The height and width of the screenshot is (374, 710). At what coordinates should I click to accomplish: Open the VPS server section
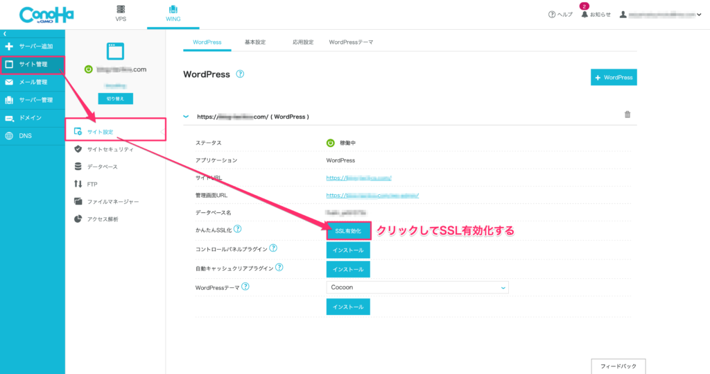[x=121, y=14]
